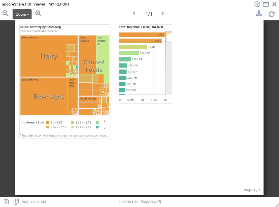Viewport: 279px width, 207px height.
Task: Open the help icon
Action: 257,4
